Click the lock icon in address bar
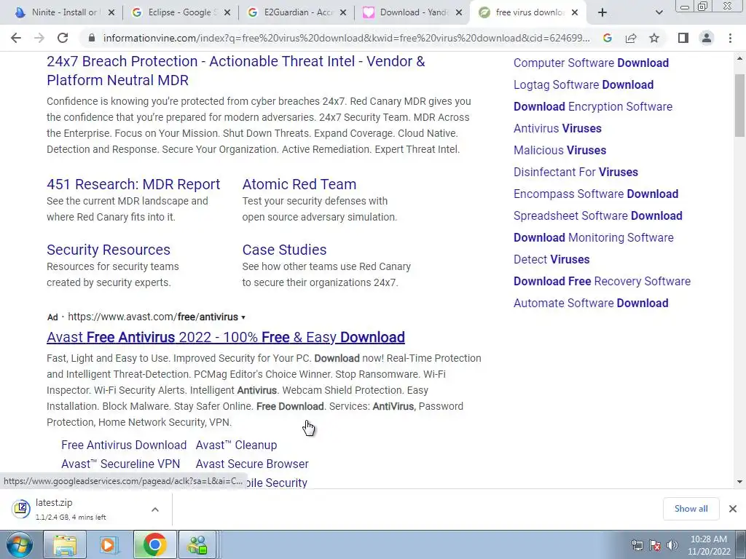Image resolution: width=746 pixels, height=559 pixels. (92, 38)
